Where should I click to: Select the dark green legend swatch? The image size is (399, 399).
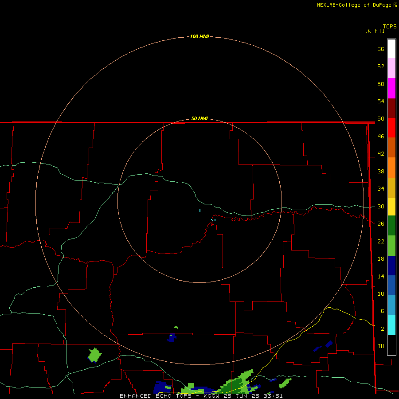(x=391, y=226)
